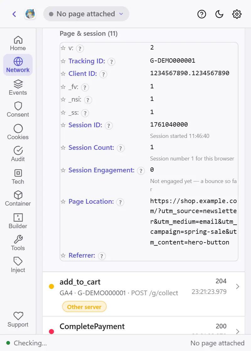Star the Session Engagement parameter
The width and height of the screenshot is (251, 351).
pyautogui.click(x=63, y=170)
